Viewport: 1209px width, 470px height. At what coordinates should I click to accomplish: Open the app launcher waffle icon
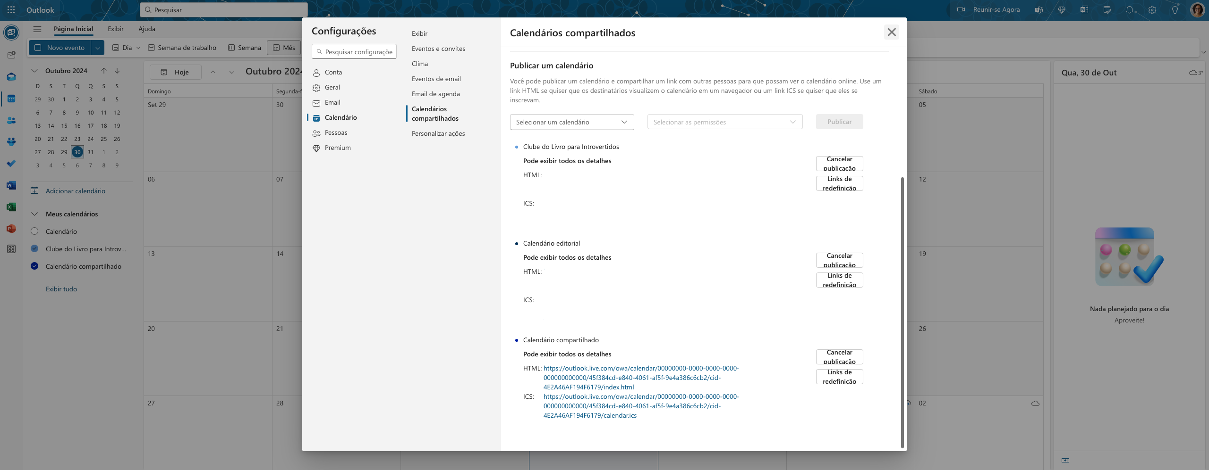click(11, 10)
